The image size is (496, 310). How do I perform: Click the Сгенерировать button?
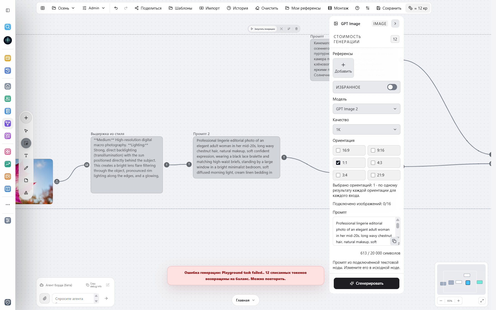coord(366,283)
